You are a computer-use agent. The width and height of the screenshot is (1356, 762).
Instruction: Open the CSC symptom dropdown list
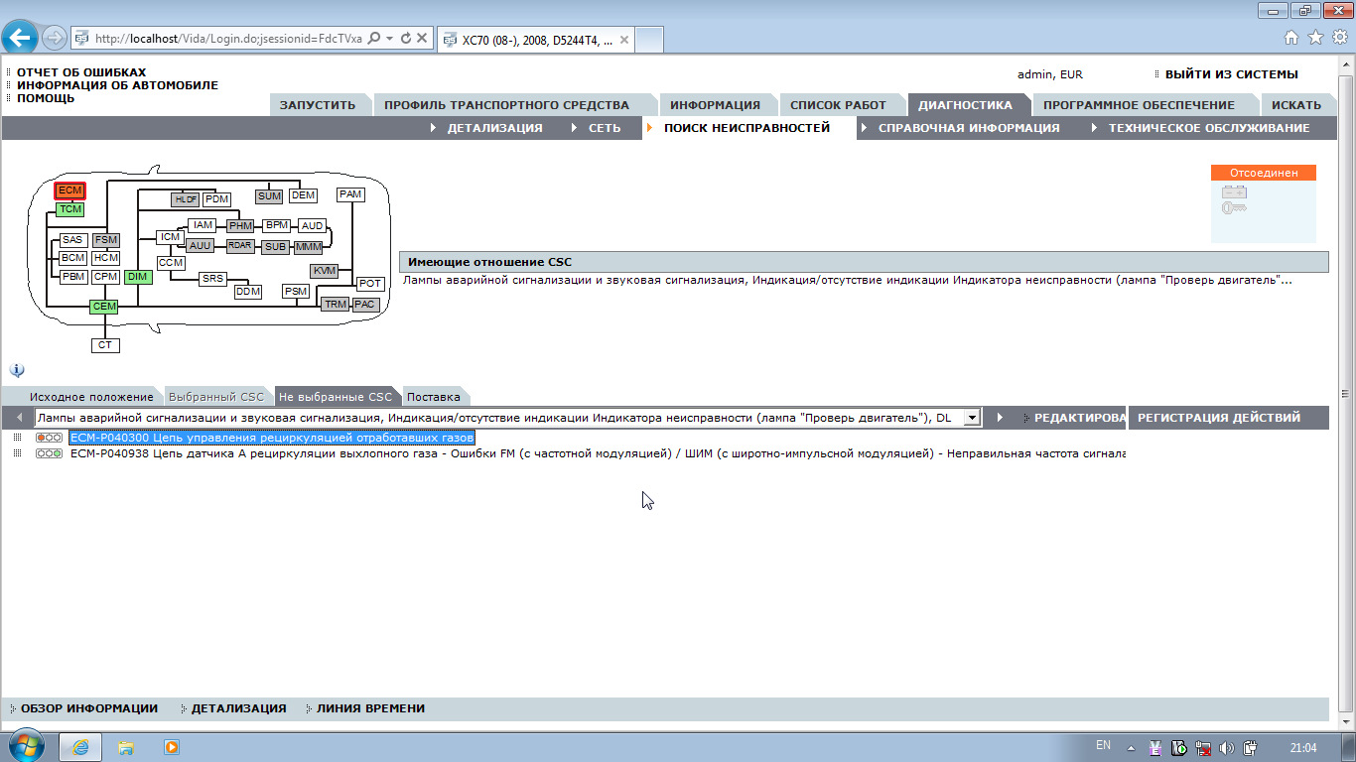click(x=972, y=418)
